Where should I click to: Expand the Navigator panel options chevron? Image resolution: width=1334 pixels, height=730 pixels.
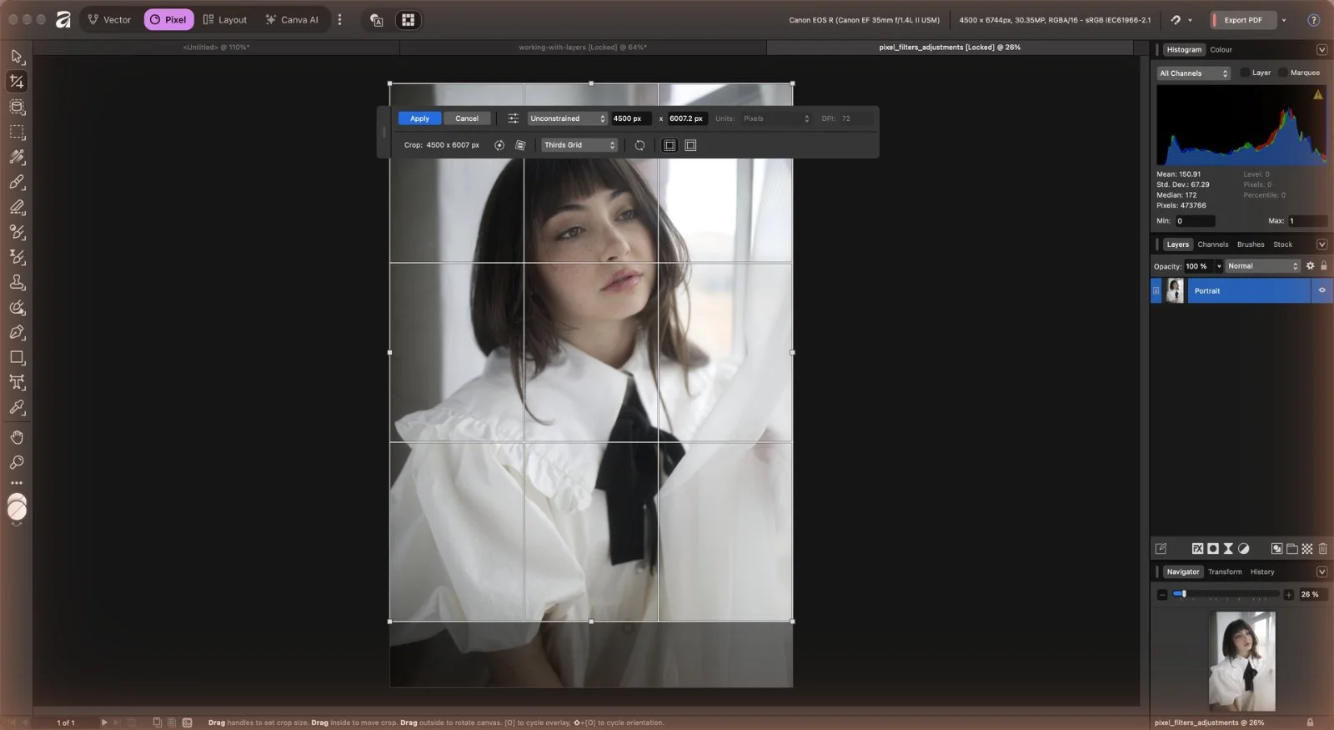click(1321, 571)
